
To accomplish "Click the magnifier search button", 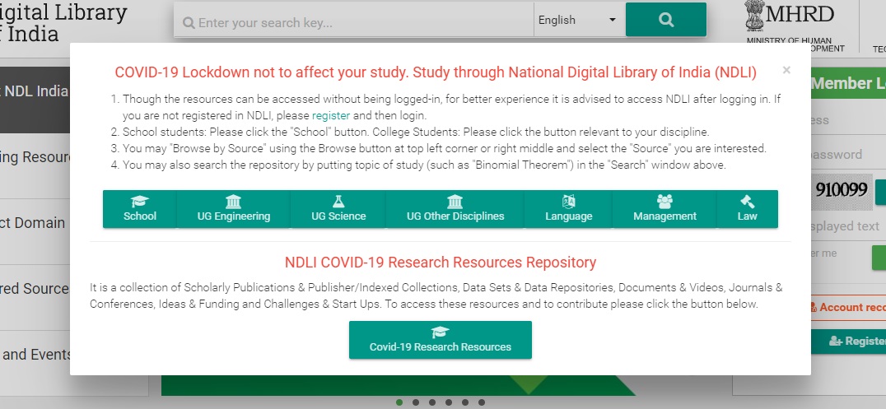I will coord(665,20).
